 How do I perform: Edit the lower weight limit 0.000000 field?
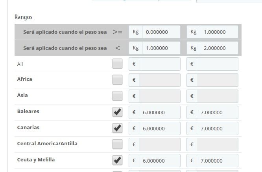pyautogui.click(x=161, y=32)
